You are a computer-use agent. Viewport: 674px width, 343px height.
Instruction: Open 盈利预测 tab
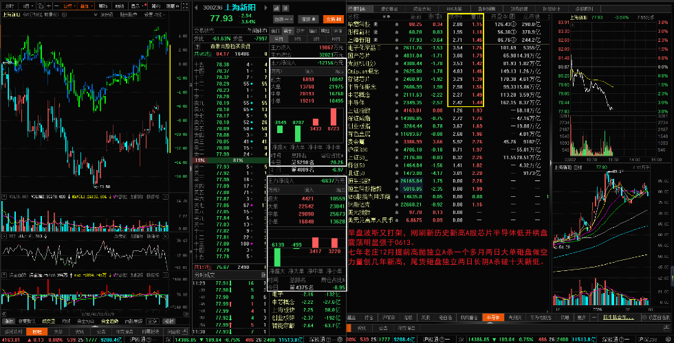click(487, 9)
